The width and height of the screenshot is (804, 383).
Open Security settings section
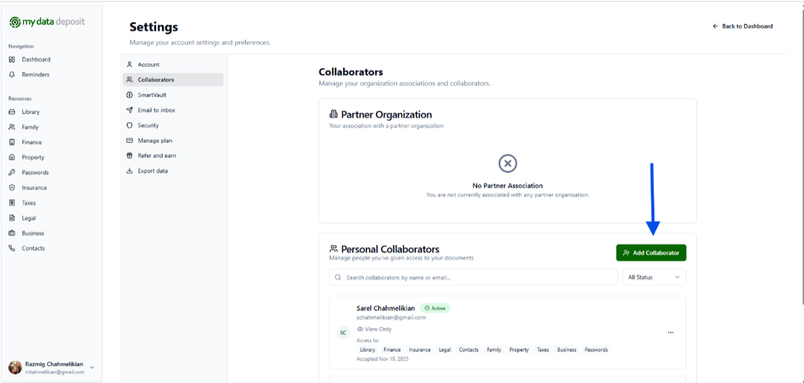click(x=173, y=125)
